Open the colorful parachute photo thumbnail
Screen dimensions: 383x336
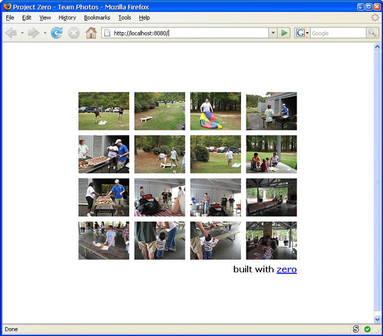(x=216, y=111)
